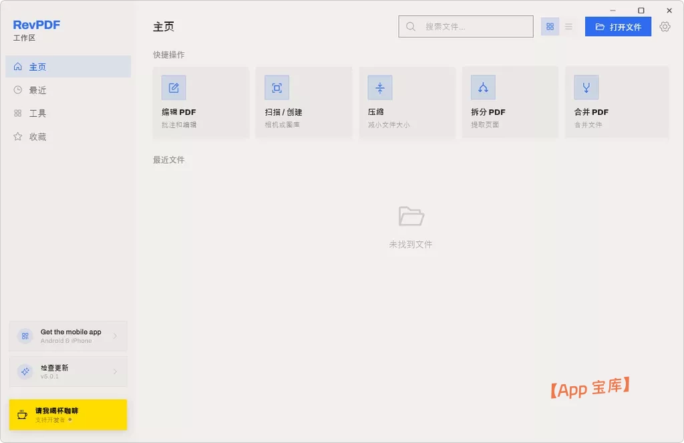Click the star icon beside 收藏
The width and height of the screenshot is (684, 443).
(x=18, y=136)
